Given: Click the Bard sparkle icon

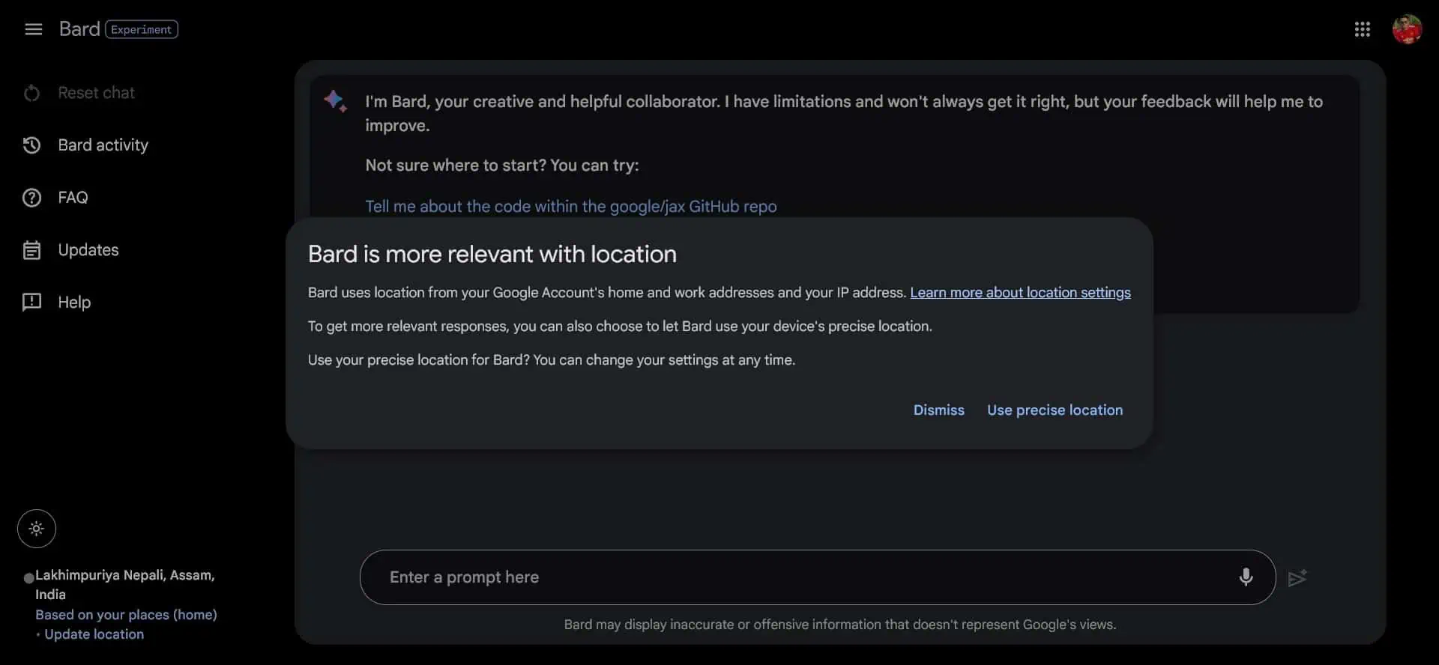Looking at the screenshot, I should [x=335, y=101].
